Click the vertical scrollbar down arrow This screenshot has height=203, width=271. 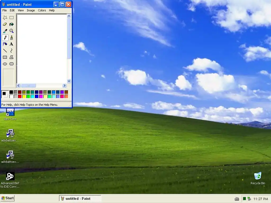click(69, 81)
